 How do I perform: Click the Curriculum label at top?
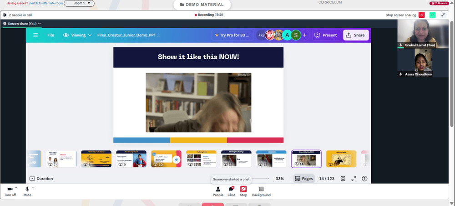pyautogui.click(x=330, y=2)
